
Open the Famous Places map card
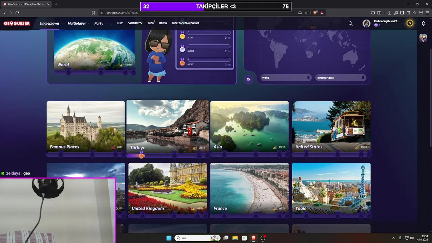(86, 127)
